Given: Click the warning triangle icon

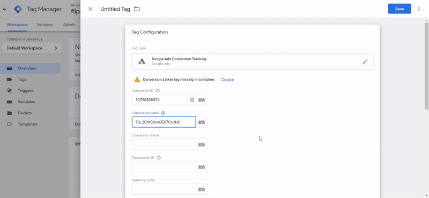Looking at the screenshot, I should pyautogui.click(x=137, y=80).
